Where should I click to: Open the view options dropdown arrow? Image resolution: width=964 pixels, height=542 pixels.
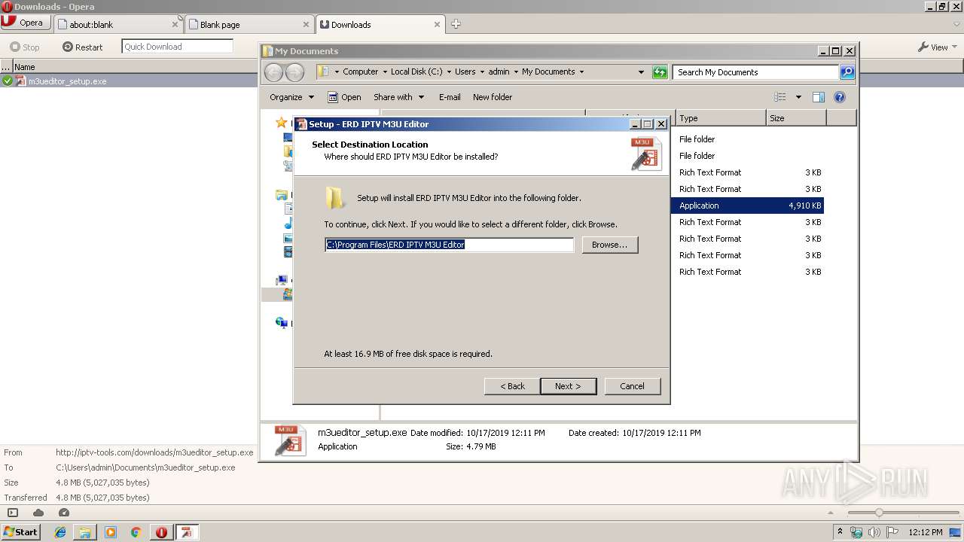tap(798, 97)
